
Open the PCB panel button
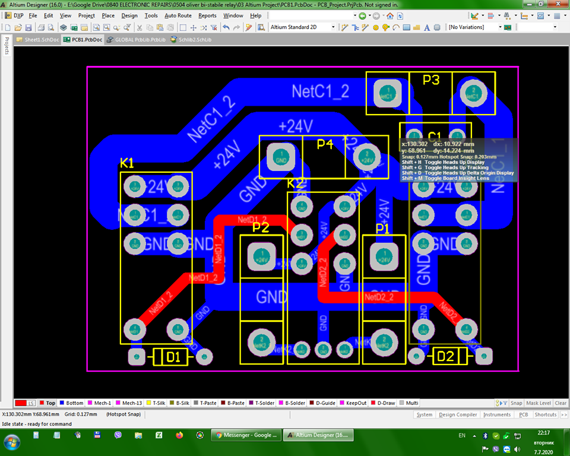[524, 414]
